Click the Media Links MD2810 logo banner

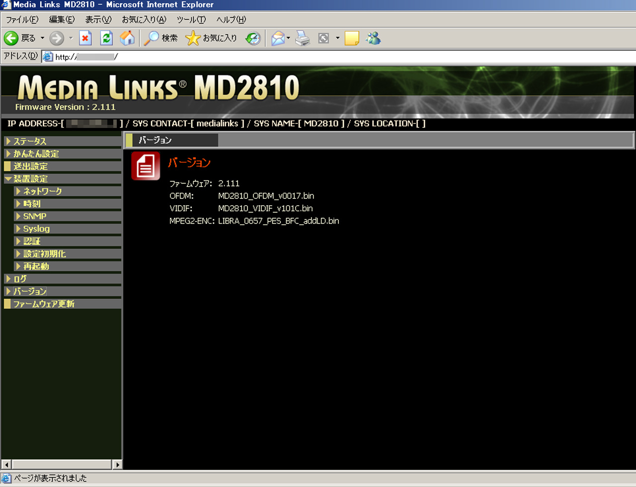[159, 88]
